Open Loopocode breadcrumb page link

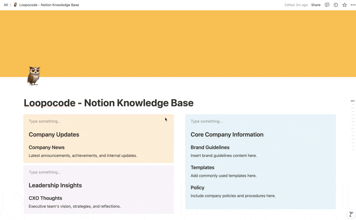pos(49,5)
